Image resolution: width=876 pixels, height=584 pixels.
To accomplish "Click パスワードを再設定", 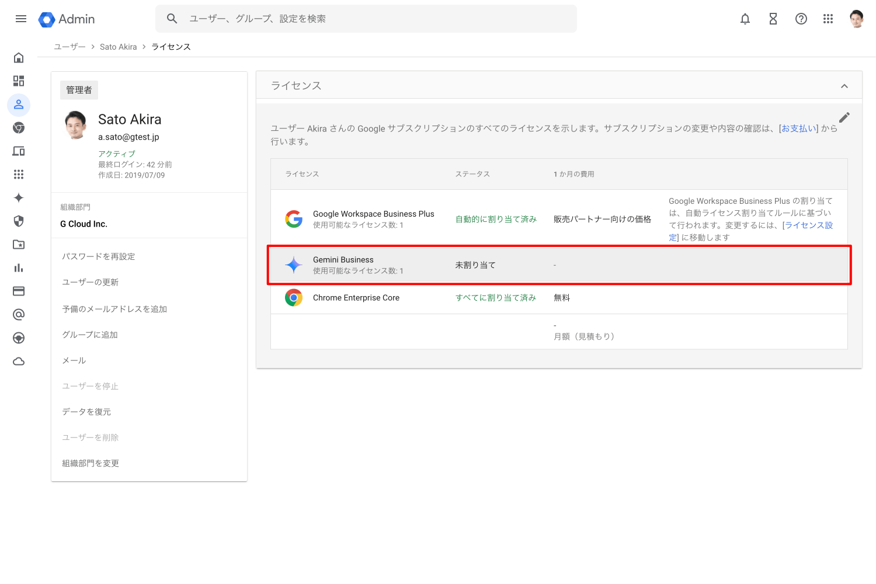I will coord(99,256).
